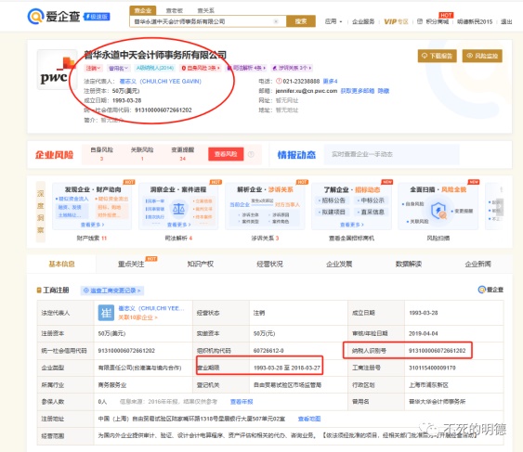Expand the 涉诉关系 3个 tag
Image resolution: width=523 pixels, height=452 pixels.
pos(292,68)
